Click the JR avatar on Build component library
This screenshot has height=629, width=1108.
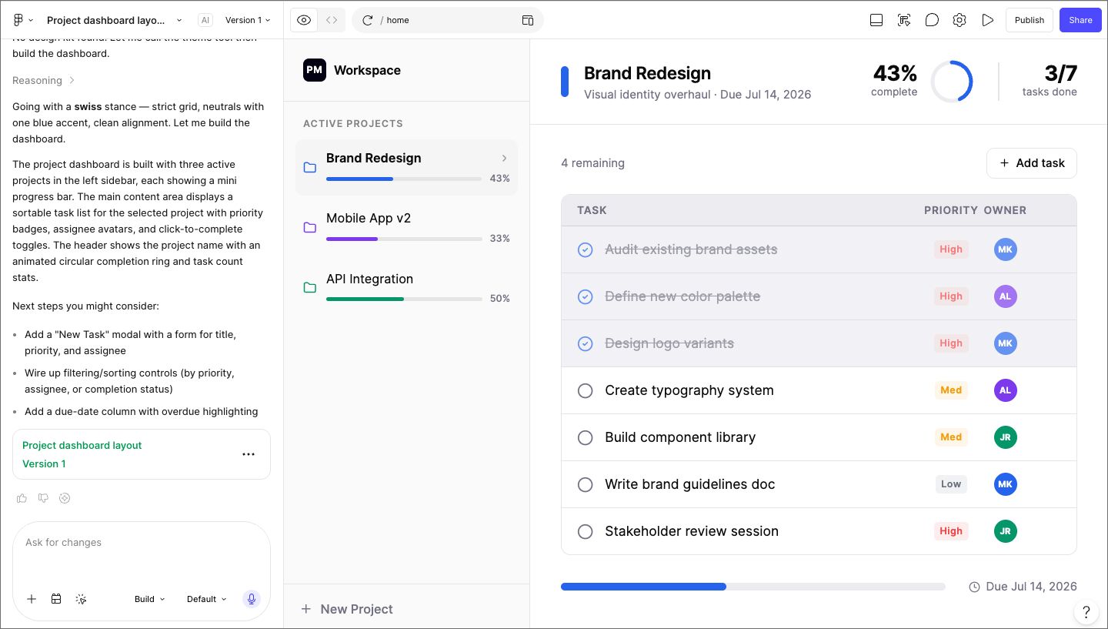[x=1005, y=437]
